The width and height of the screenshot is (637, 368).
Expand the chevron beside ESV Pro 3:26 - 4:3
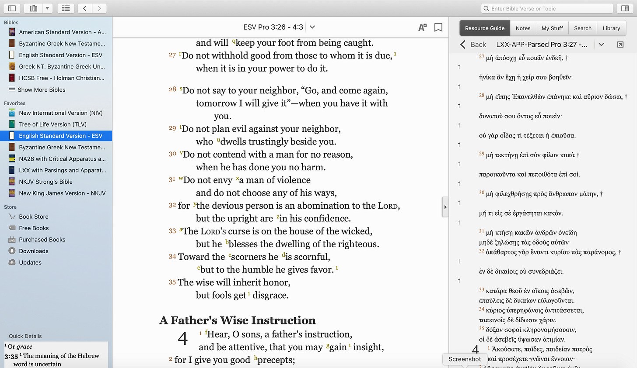tap(312, 27)
